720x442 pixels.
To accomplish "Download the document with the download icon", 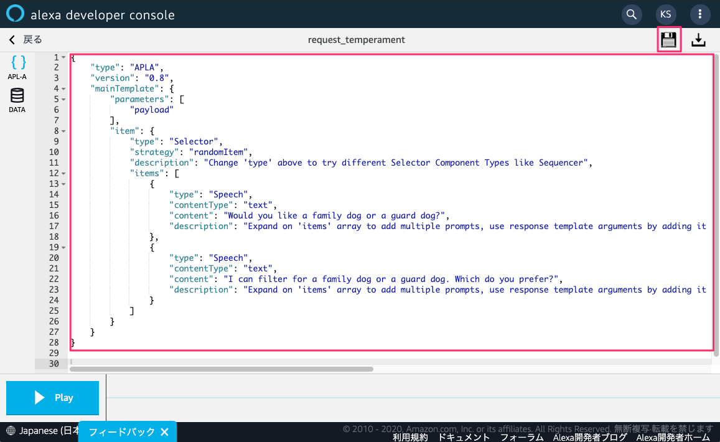I will (x=698, y=40).
